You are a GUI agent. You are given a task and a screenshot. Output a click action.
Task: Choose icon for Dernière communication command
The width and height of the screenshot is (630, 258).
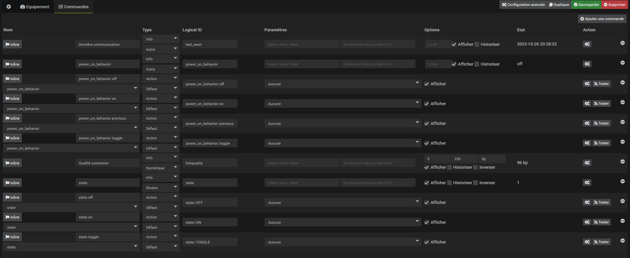point(13,44)
